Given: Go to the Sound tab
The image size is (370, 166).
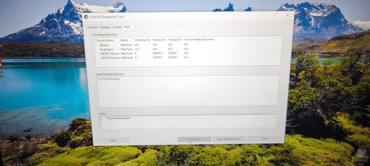Looking at the screenshot, I should point(117,27).
